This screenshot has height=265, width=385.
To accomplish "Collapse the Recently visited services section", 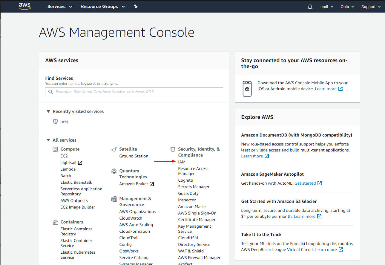I will click(x=48, y=111).
